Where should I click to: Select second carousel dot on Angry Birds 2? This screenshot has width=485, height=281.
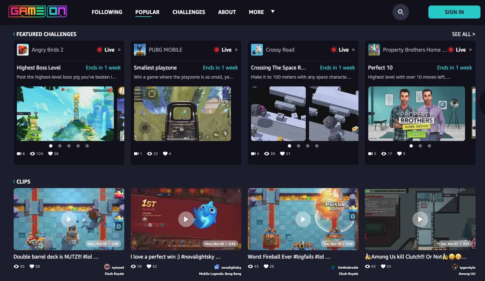[60, 146]
